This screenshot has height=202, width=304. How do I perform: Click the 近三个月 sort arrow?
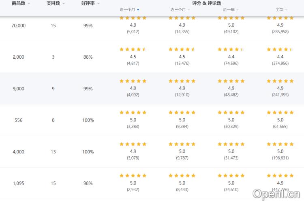point(189,9)
